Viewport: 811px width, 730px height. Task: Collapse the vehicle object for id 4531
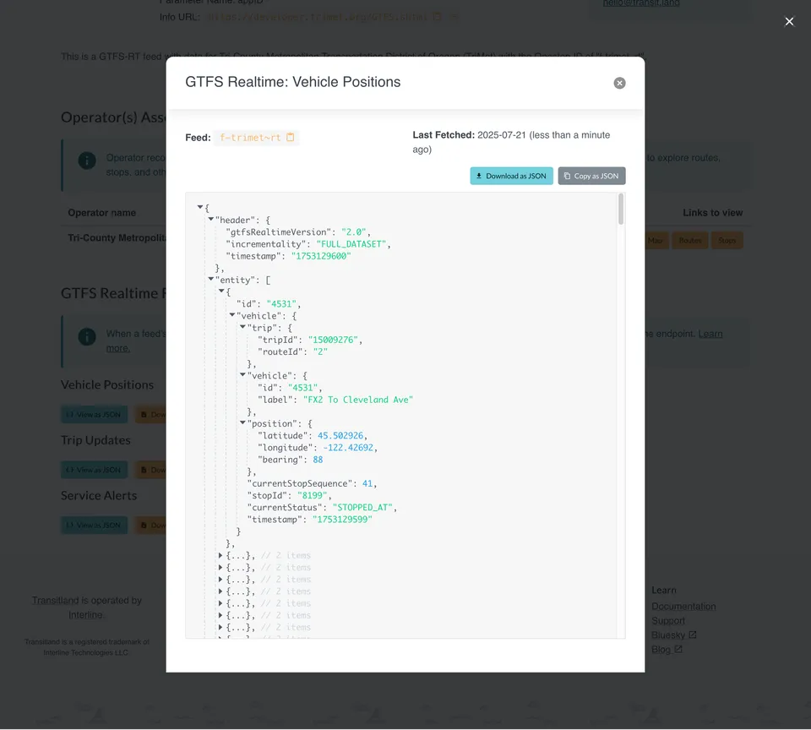(242, 375)
